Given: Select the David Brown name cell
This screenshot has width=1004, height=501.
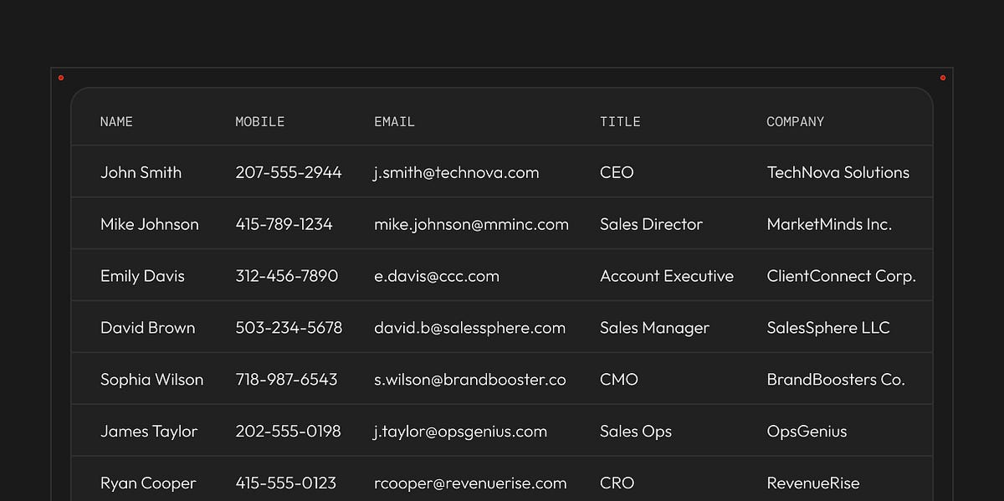Looking at the screenshot, I should click(x=147, y=328).
